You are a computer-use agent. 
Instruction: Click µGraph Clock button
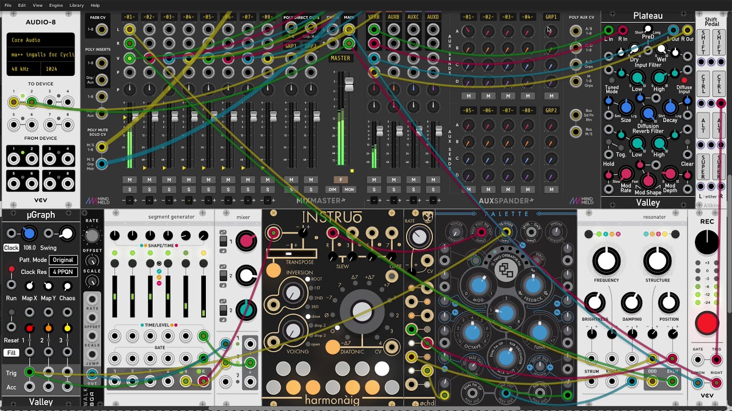tap(11, 248)
